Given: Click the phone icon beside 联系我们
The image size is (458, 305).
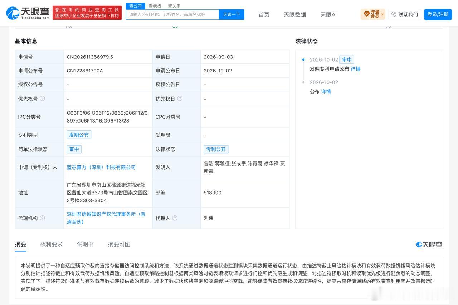Looking at the screenshot, I should [394, 14].
